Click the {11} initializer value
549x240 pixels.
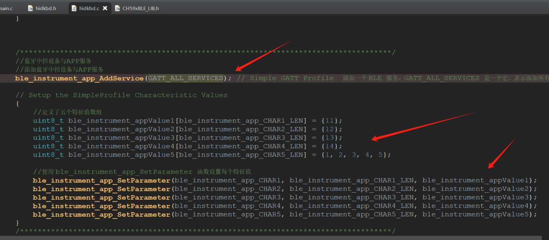point(330,121)
